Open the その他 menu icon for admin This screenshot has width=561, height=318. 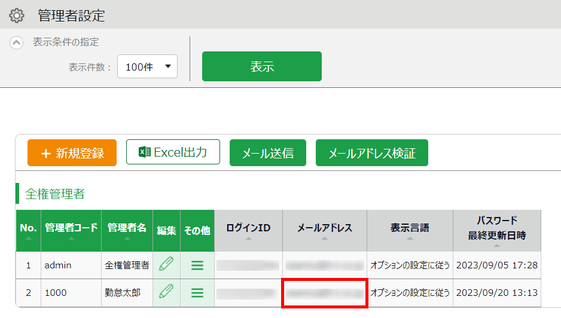197,265
